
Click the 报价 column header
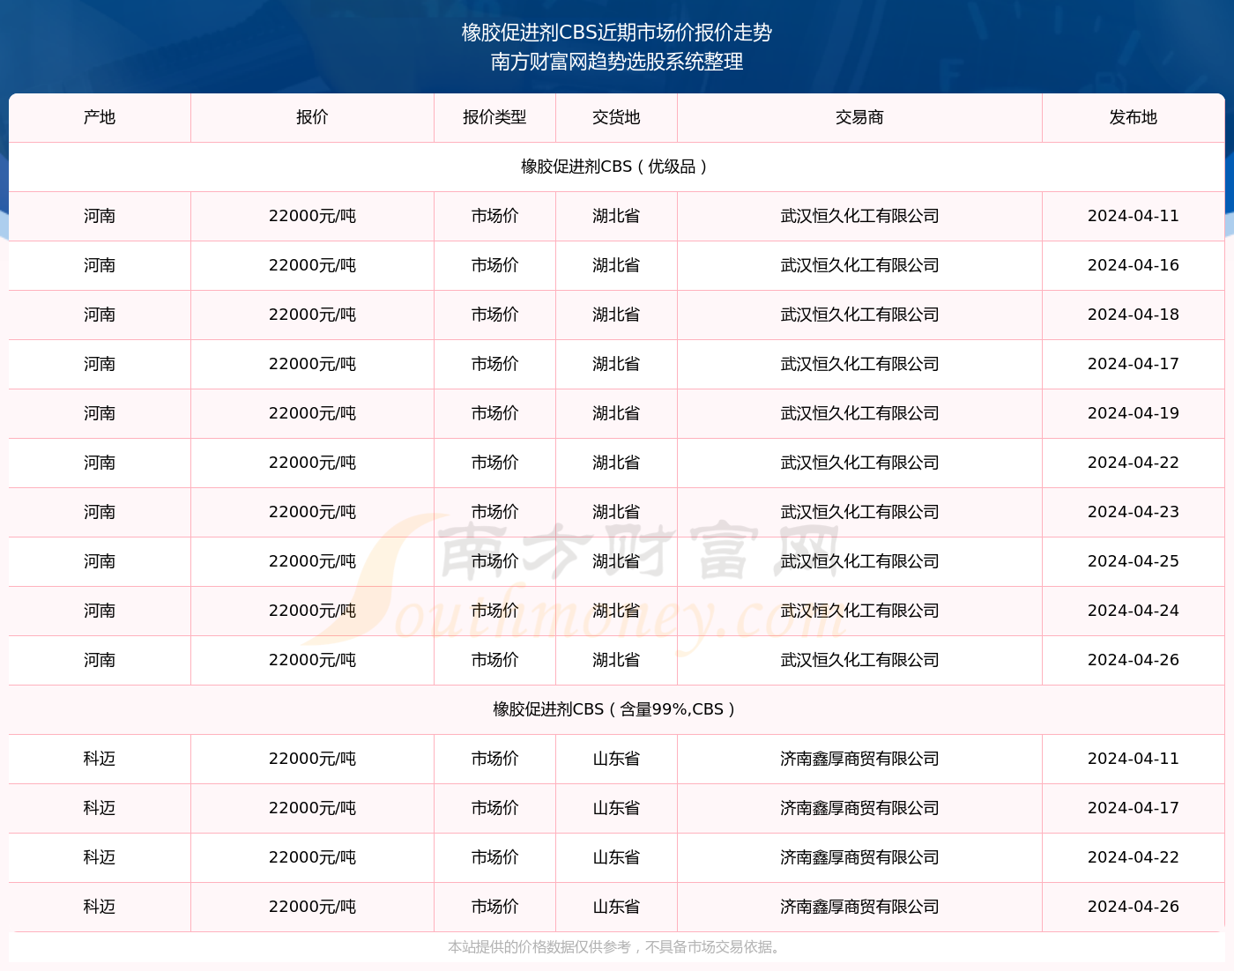(x=312, y=117)
